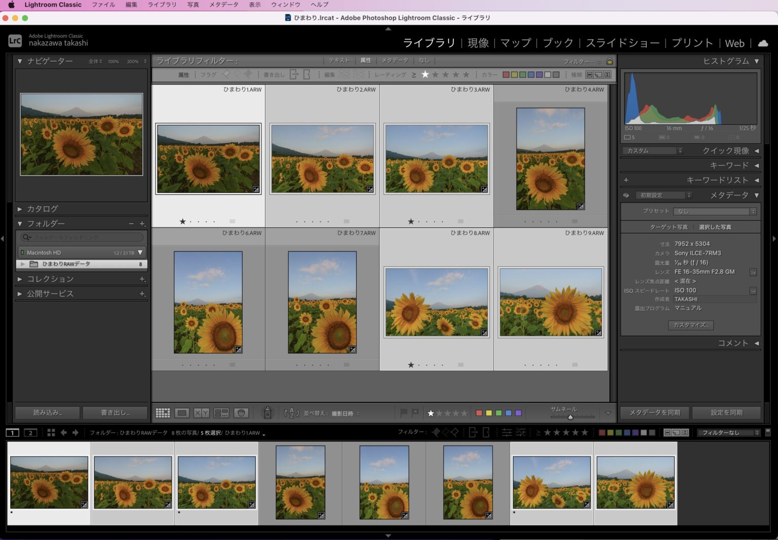Screen dimensions: 778x540
Task: Switch to Grid view in toolbar
Action: pos(163,413)
